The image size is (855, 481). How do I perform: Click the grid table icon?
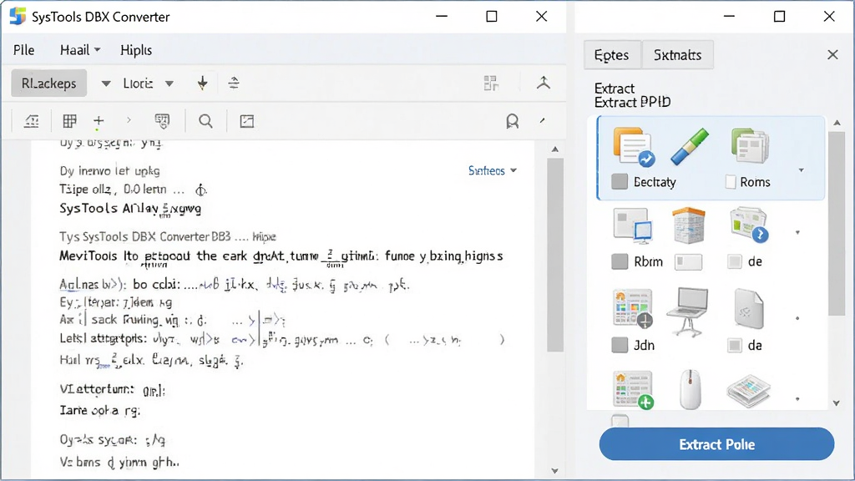click(x=70, y=121)
